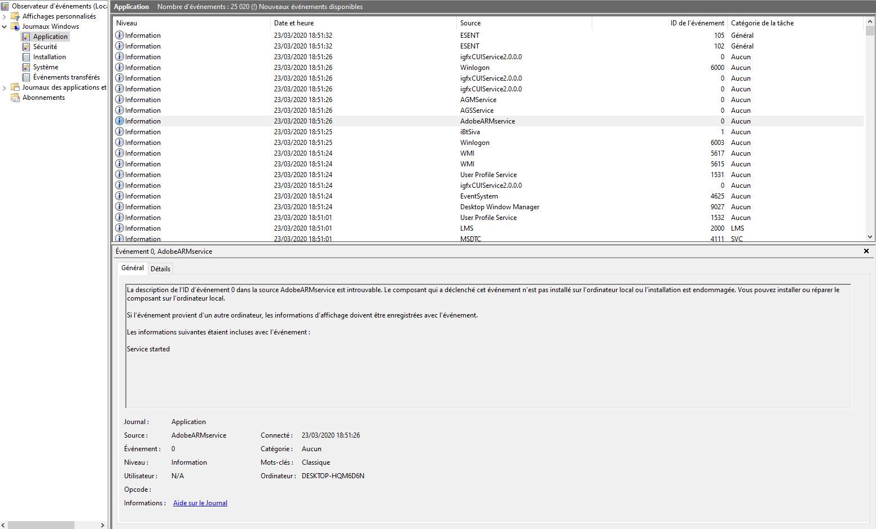Click the Application log icon in tree
The width and height of the screenshot is (876, 529).
coord(26,37)
